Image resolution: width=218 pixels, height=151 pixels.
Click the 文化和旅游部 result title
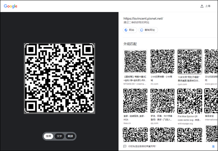211,78
